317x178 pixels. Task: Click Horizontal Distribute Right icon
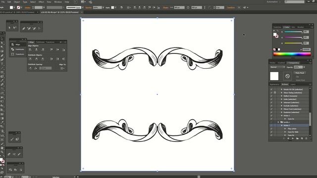(x=64, y=59)
